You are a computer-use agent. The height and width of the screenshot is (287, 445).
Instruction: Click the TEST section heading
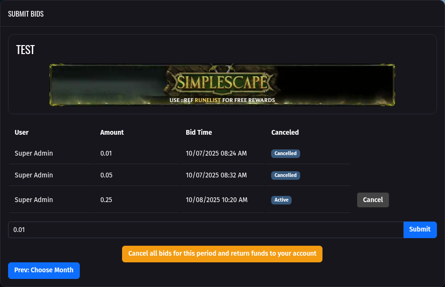coord(25,49)
